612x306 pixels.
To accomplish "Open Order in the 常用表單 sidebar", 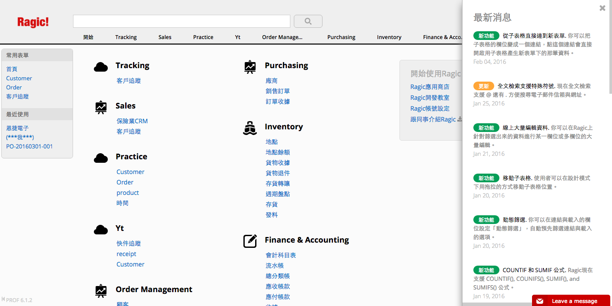I will [14, 87].
